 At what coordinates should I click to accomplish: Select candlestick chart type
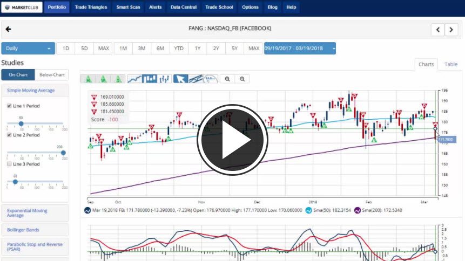(x=150, y=79)
